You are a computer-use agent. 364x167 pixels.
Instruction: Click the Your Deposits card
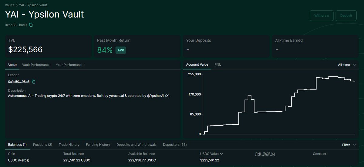(x=226, y=46)
